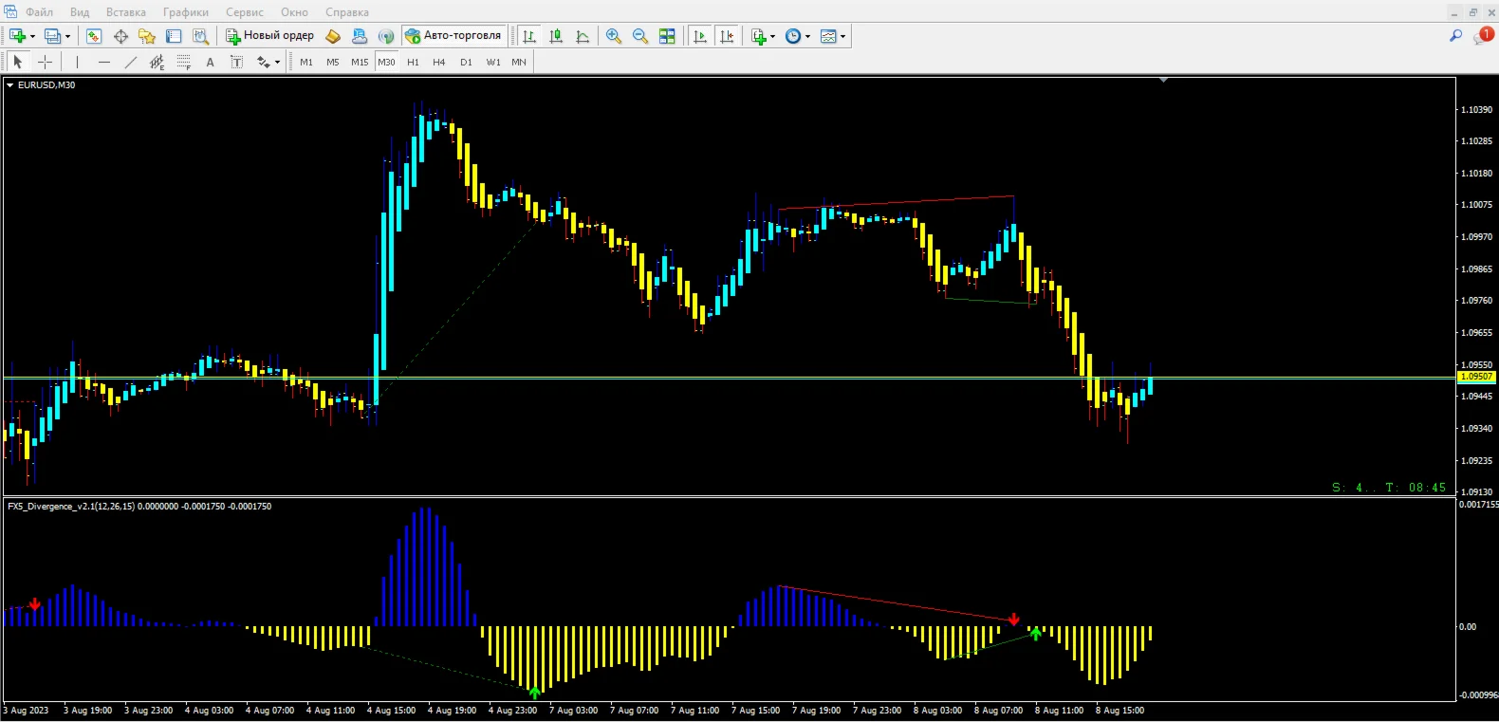Image resolution: width=1499 pixels, height=722 pixels.
Task: Open the Data Window crosshair-circle icon
Action: [x=120, y=36]
